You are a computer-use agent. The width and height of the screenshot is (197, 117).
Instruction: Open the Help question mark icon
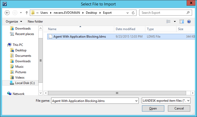tap(189, 22)
